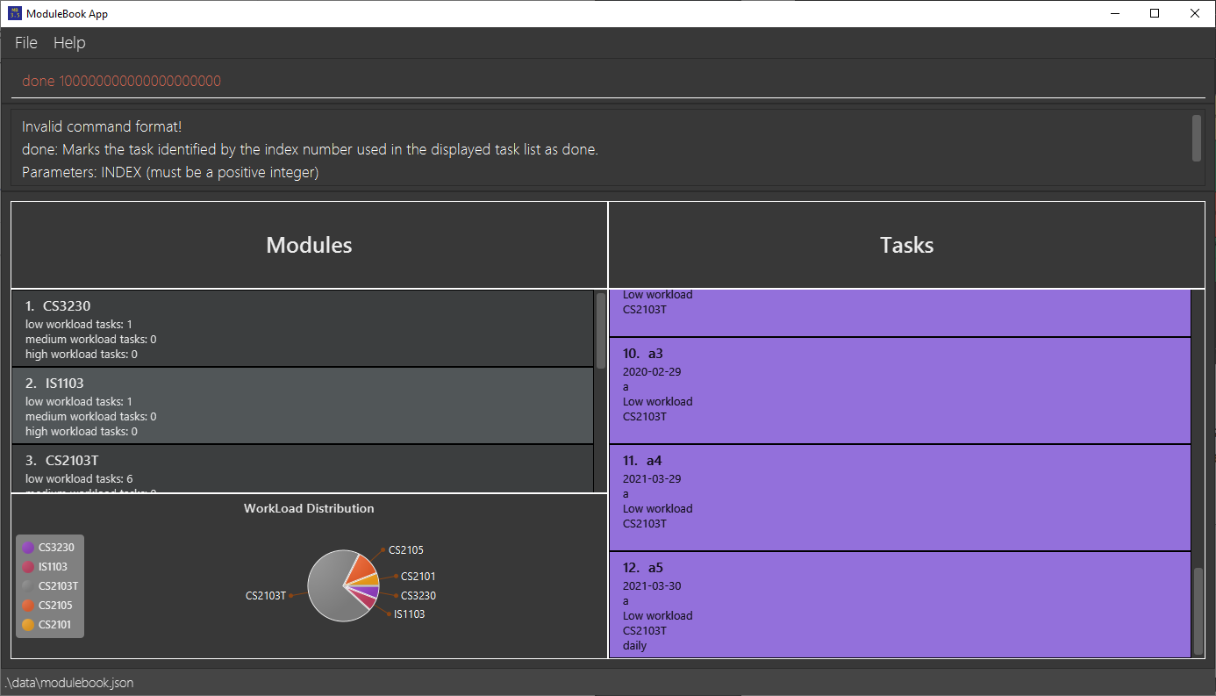Viewport: 1216px width, 696px height.
Task: Click the CS2103T pie chart label
Action: point(266,596)
